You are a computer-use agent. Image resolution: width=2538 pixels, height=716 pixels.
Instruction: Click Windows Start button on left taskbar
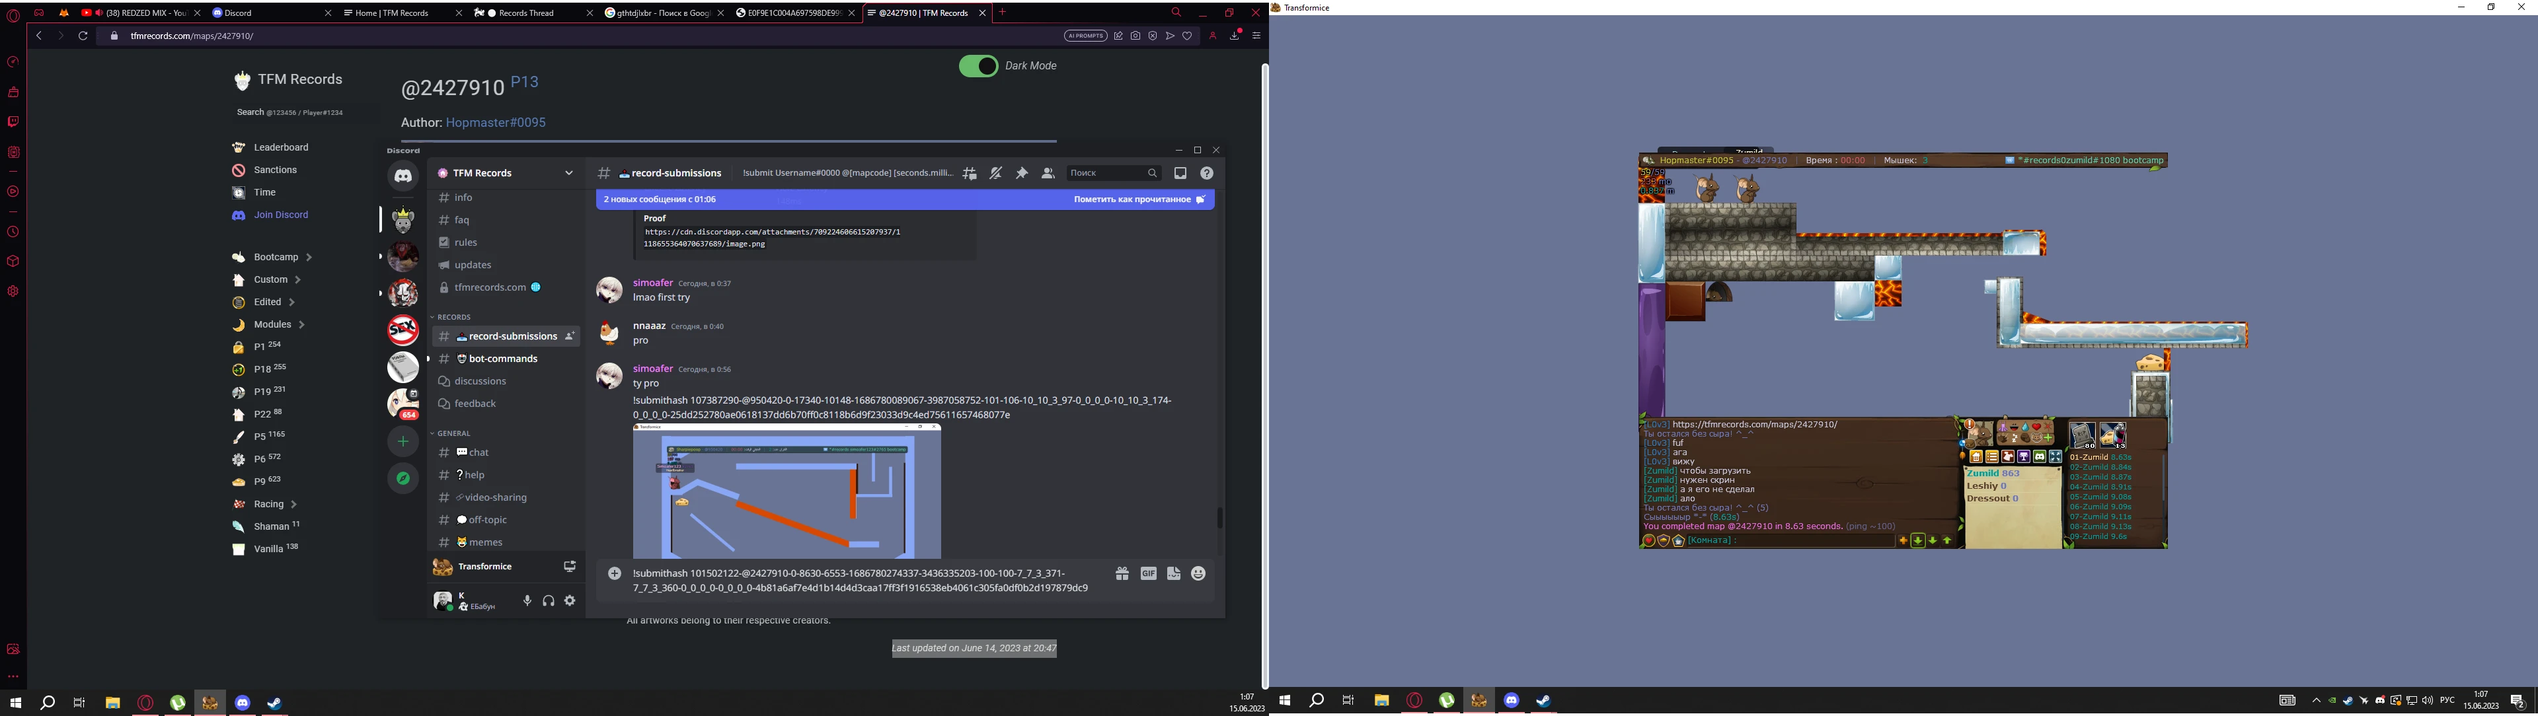[16, 702]
